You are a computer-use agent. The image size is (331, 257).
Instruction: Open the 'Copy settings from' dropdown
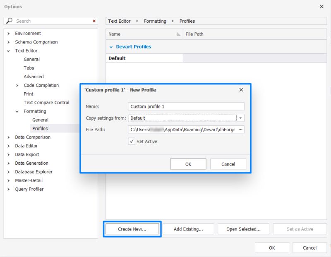240,118
